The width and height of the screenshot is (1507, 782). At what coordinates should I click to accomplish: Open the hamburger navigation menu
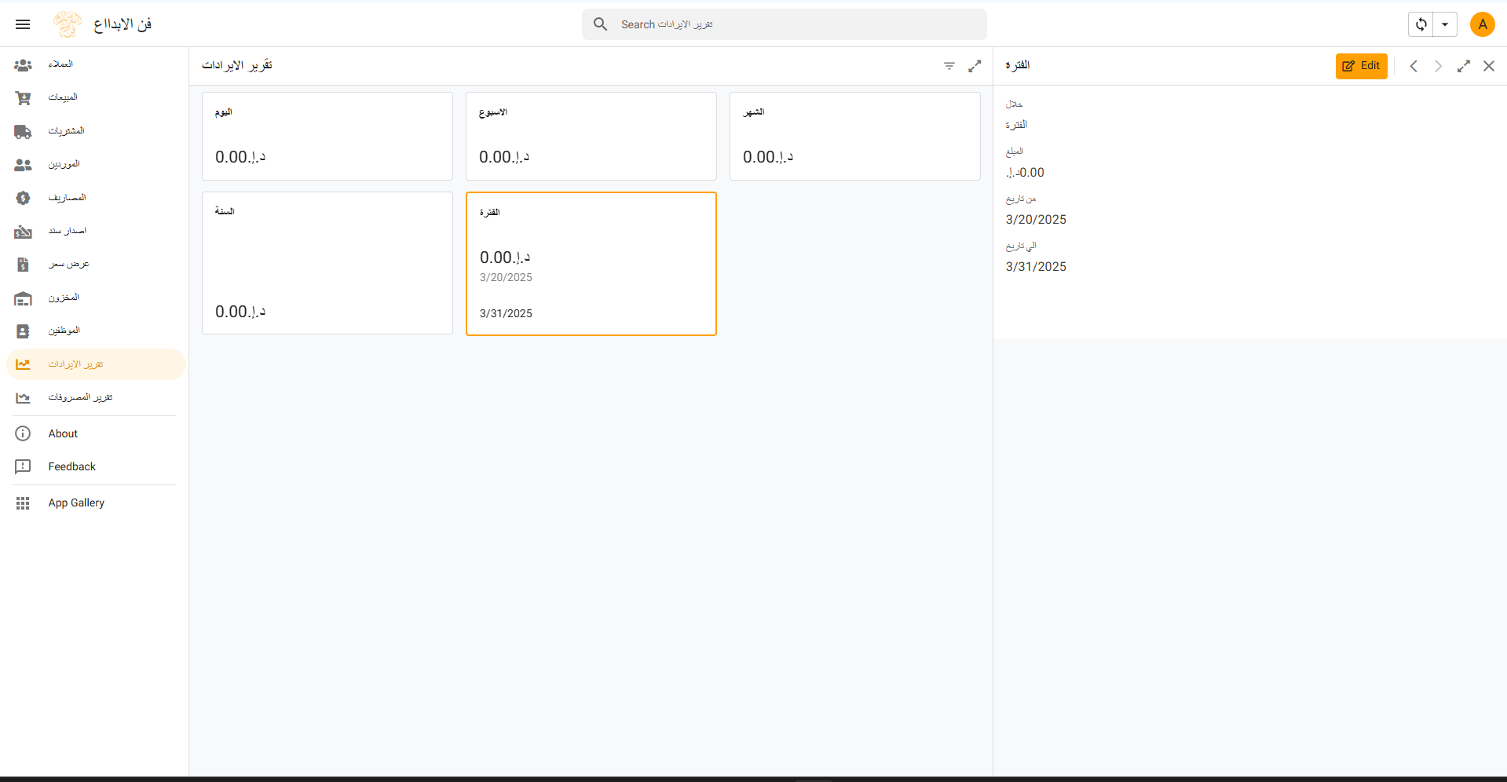pyautogui.click(x=23, y=24)
